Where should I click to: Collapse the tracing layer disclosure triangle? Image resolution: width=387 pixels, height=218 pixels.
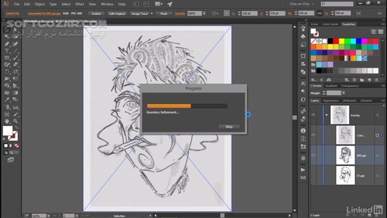327,115
